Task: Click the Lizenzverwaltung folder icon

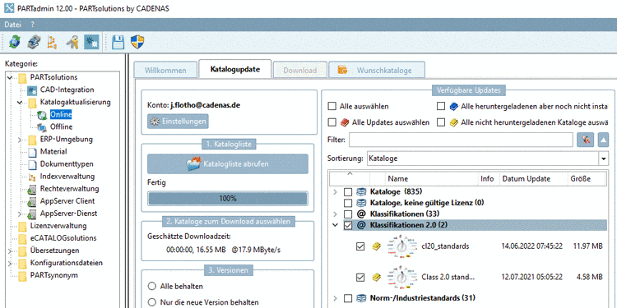Action: pyautogui.click(x=22, y=226)
